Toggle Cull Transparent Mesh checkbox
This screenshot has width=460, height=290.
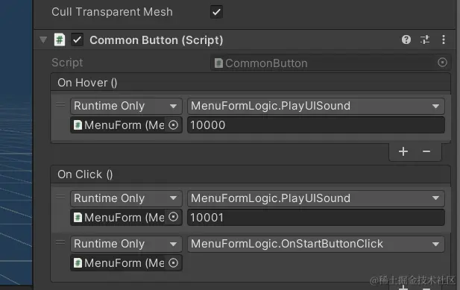216,12
